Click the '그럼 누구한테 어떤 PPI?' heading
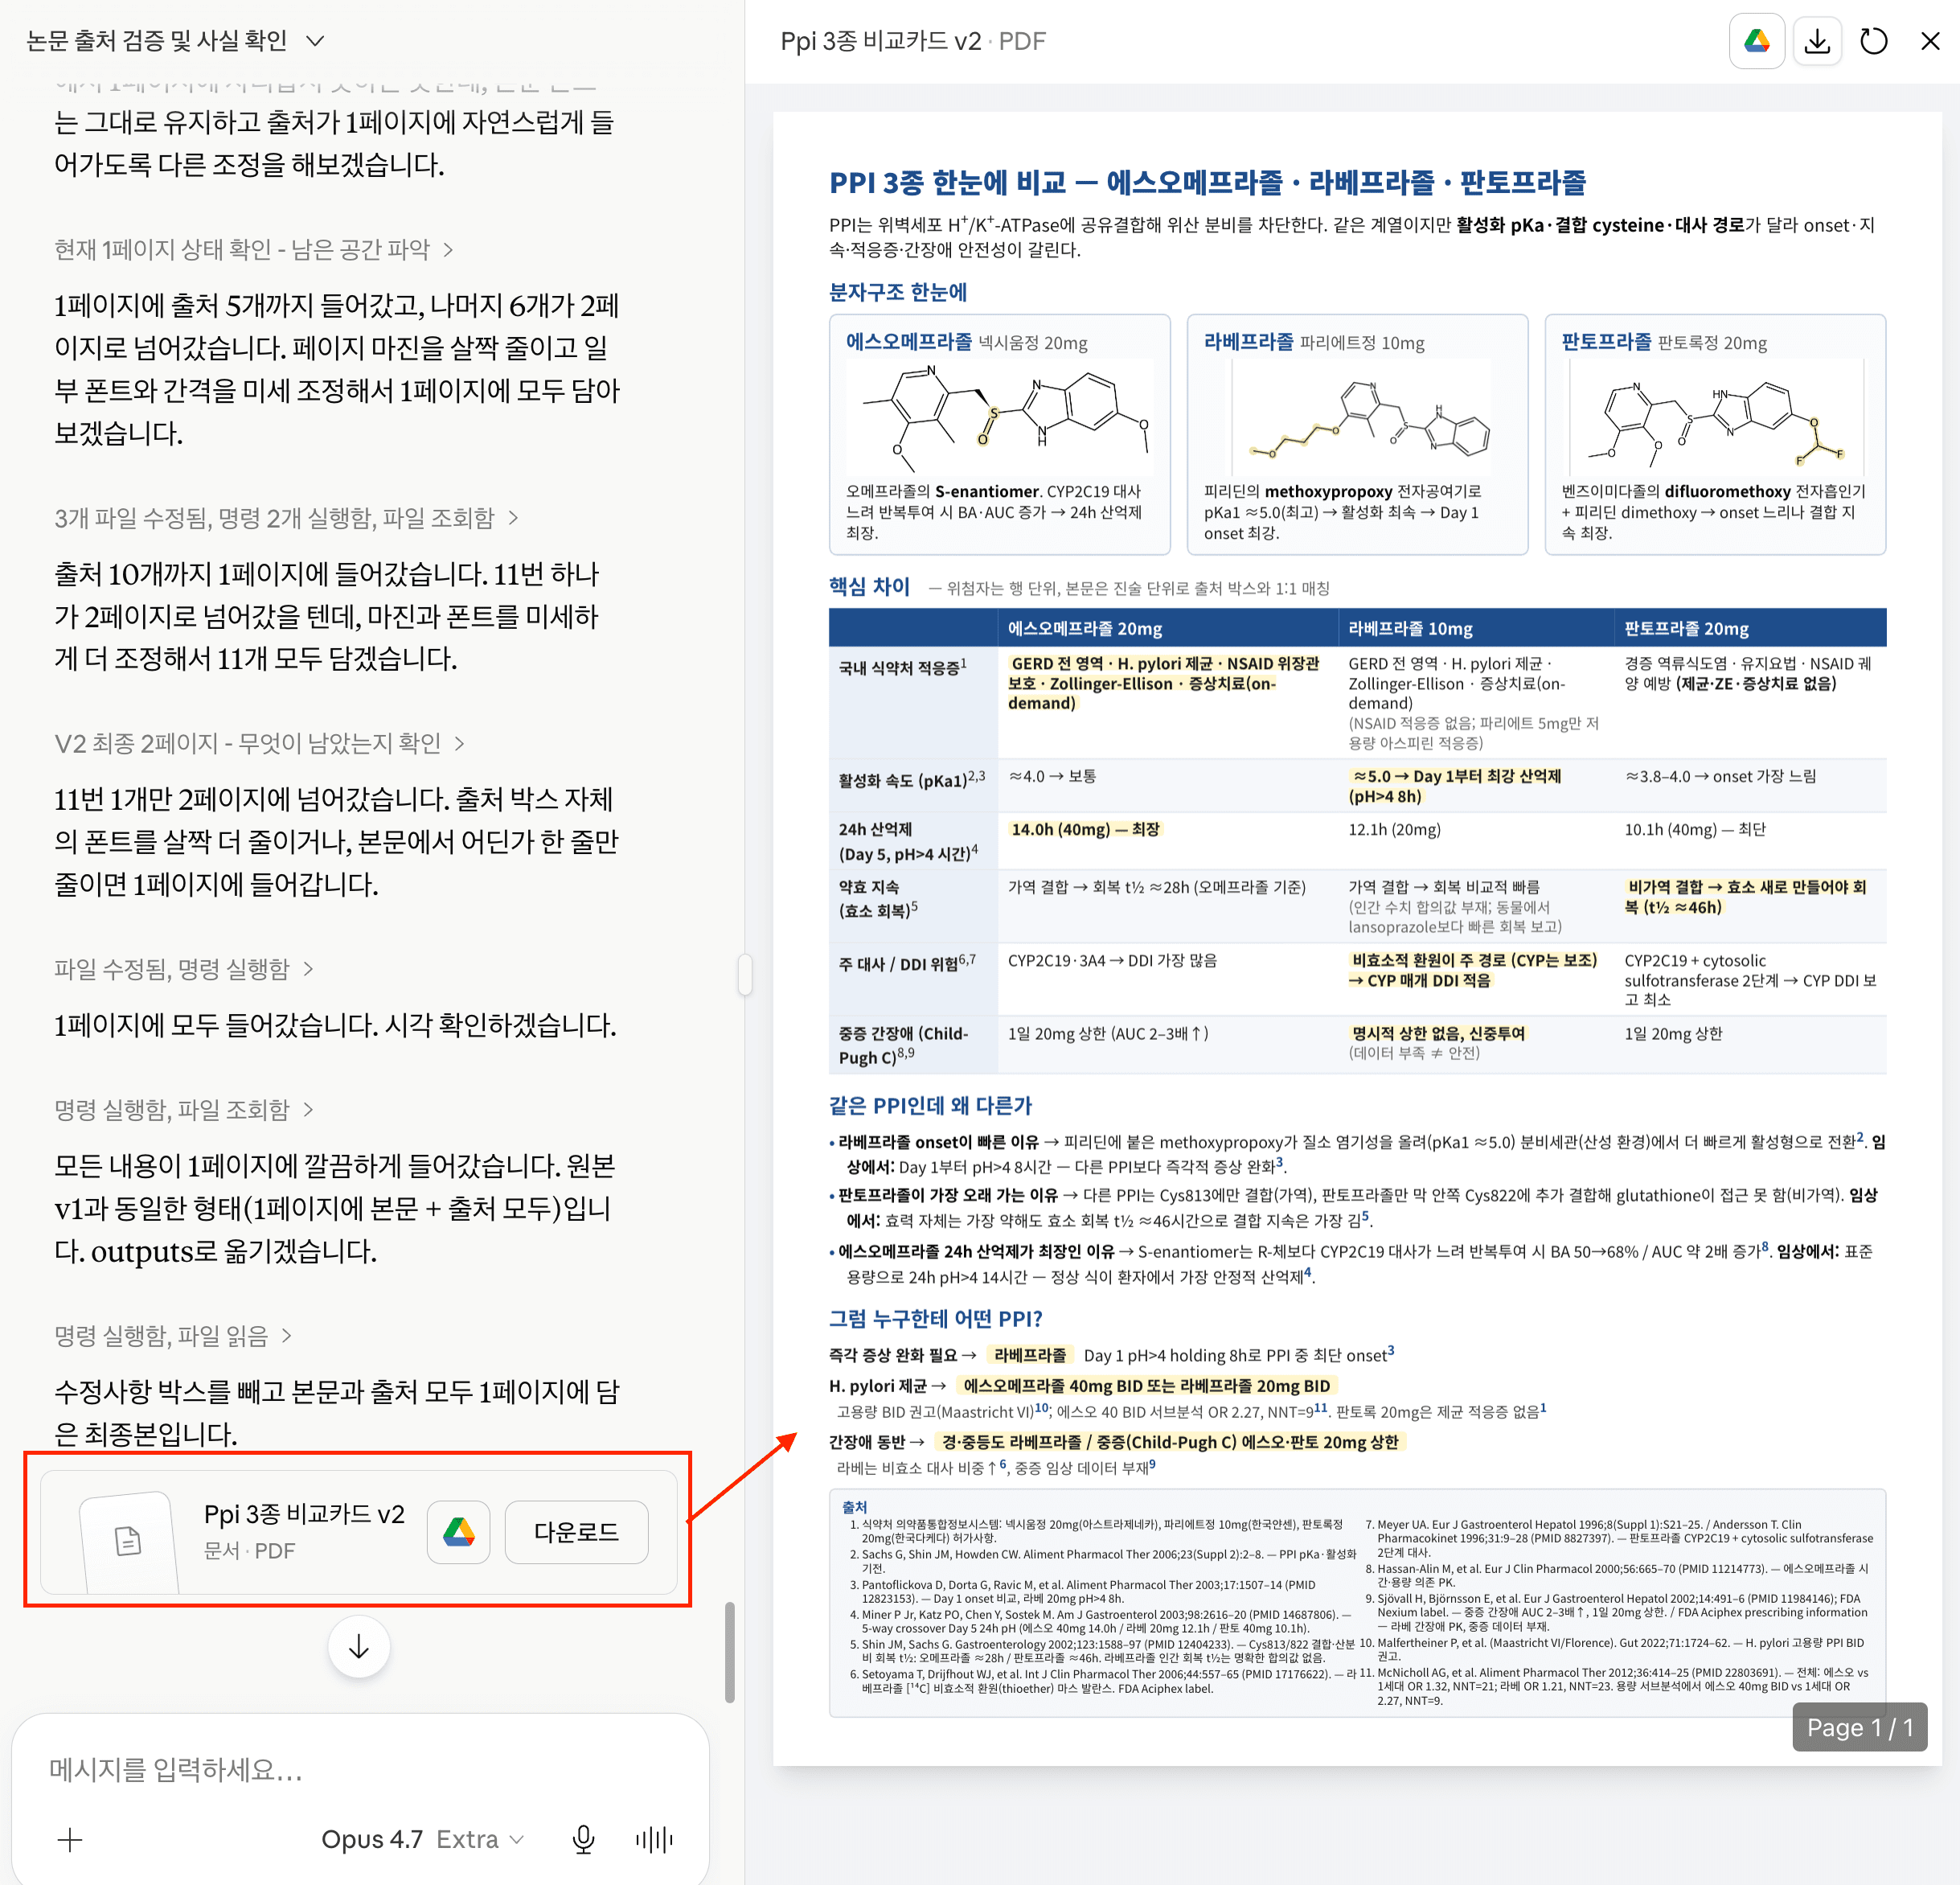The image size is (1960, 1885). (935, 1319)
